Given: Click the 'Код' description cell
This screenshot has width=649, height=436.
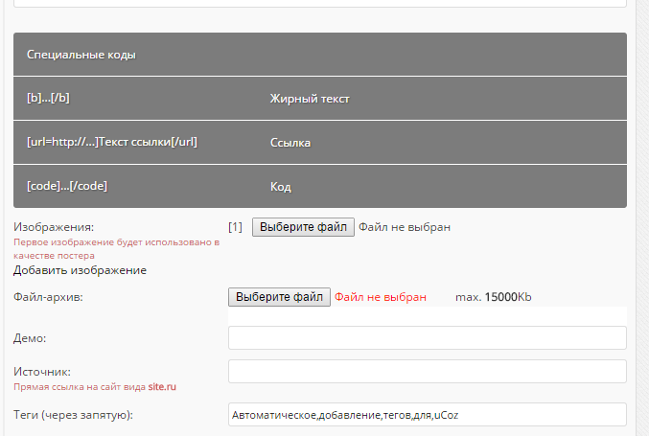Looking at the screenshot, I should pyautogui.click(x=281, y=187).
